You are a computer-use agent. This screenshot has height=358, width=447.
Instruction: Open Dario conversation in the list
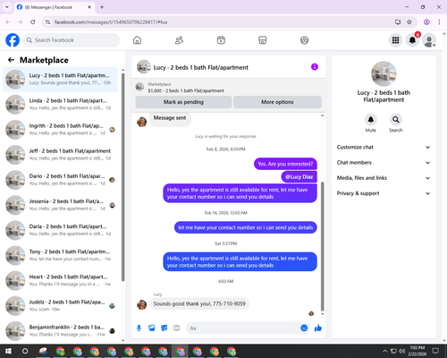pyautogui.click(x=60, y=180)
